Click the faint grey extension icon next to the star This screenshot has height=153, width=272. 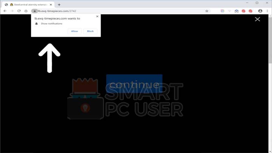point(230,11)
